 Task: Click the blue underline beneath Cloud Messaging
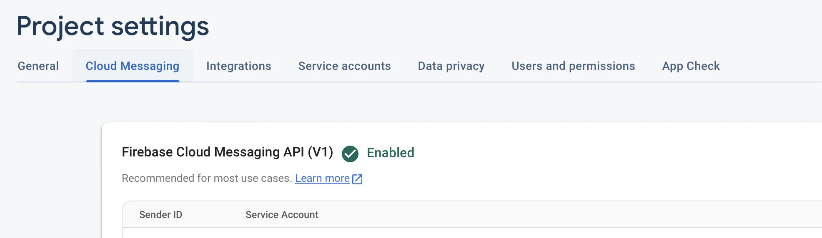pos(133,81)
